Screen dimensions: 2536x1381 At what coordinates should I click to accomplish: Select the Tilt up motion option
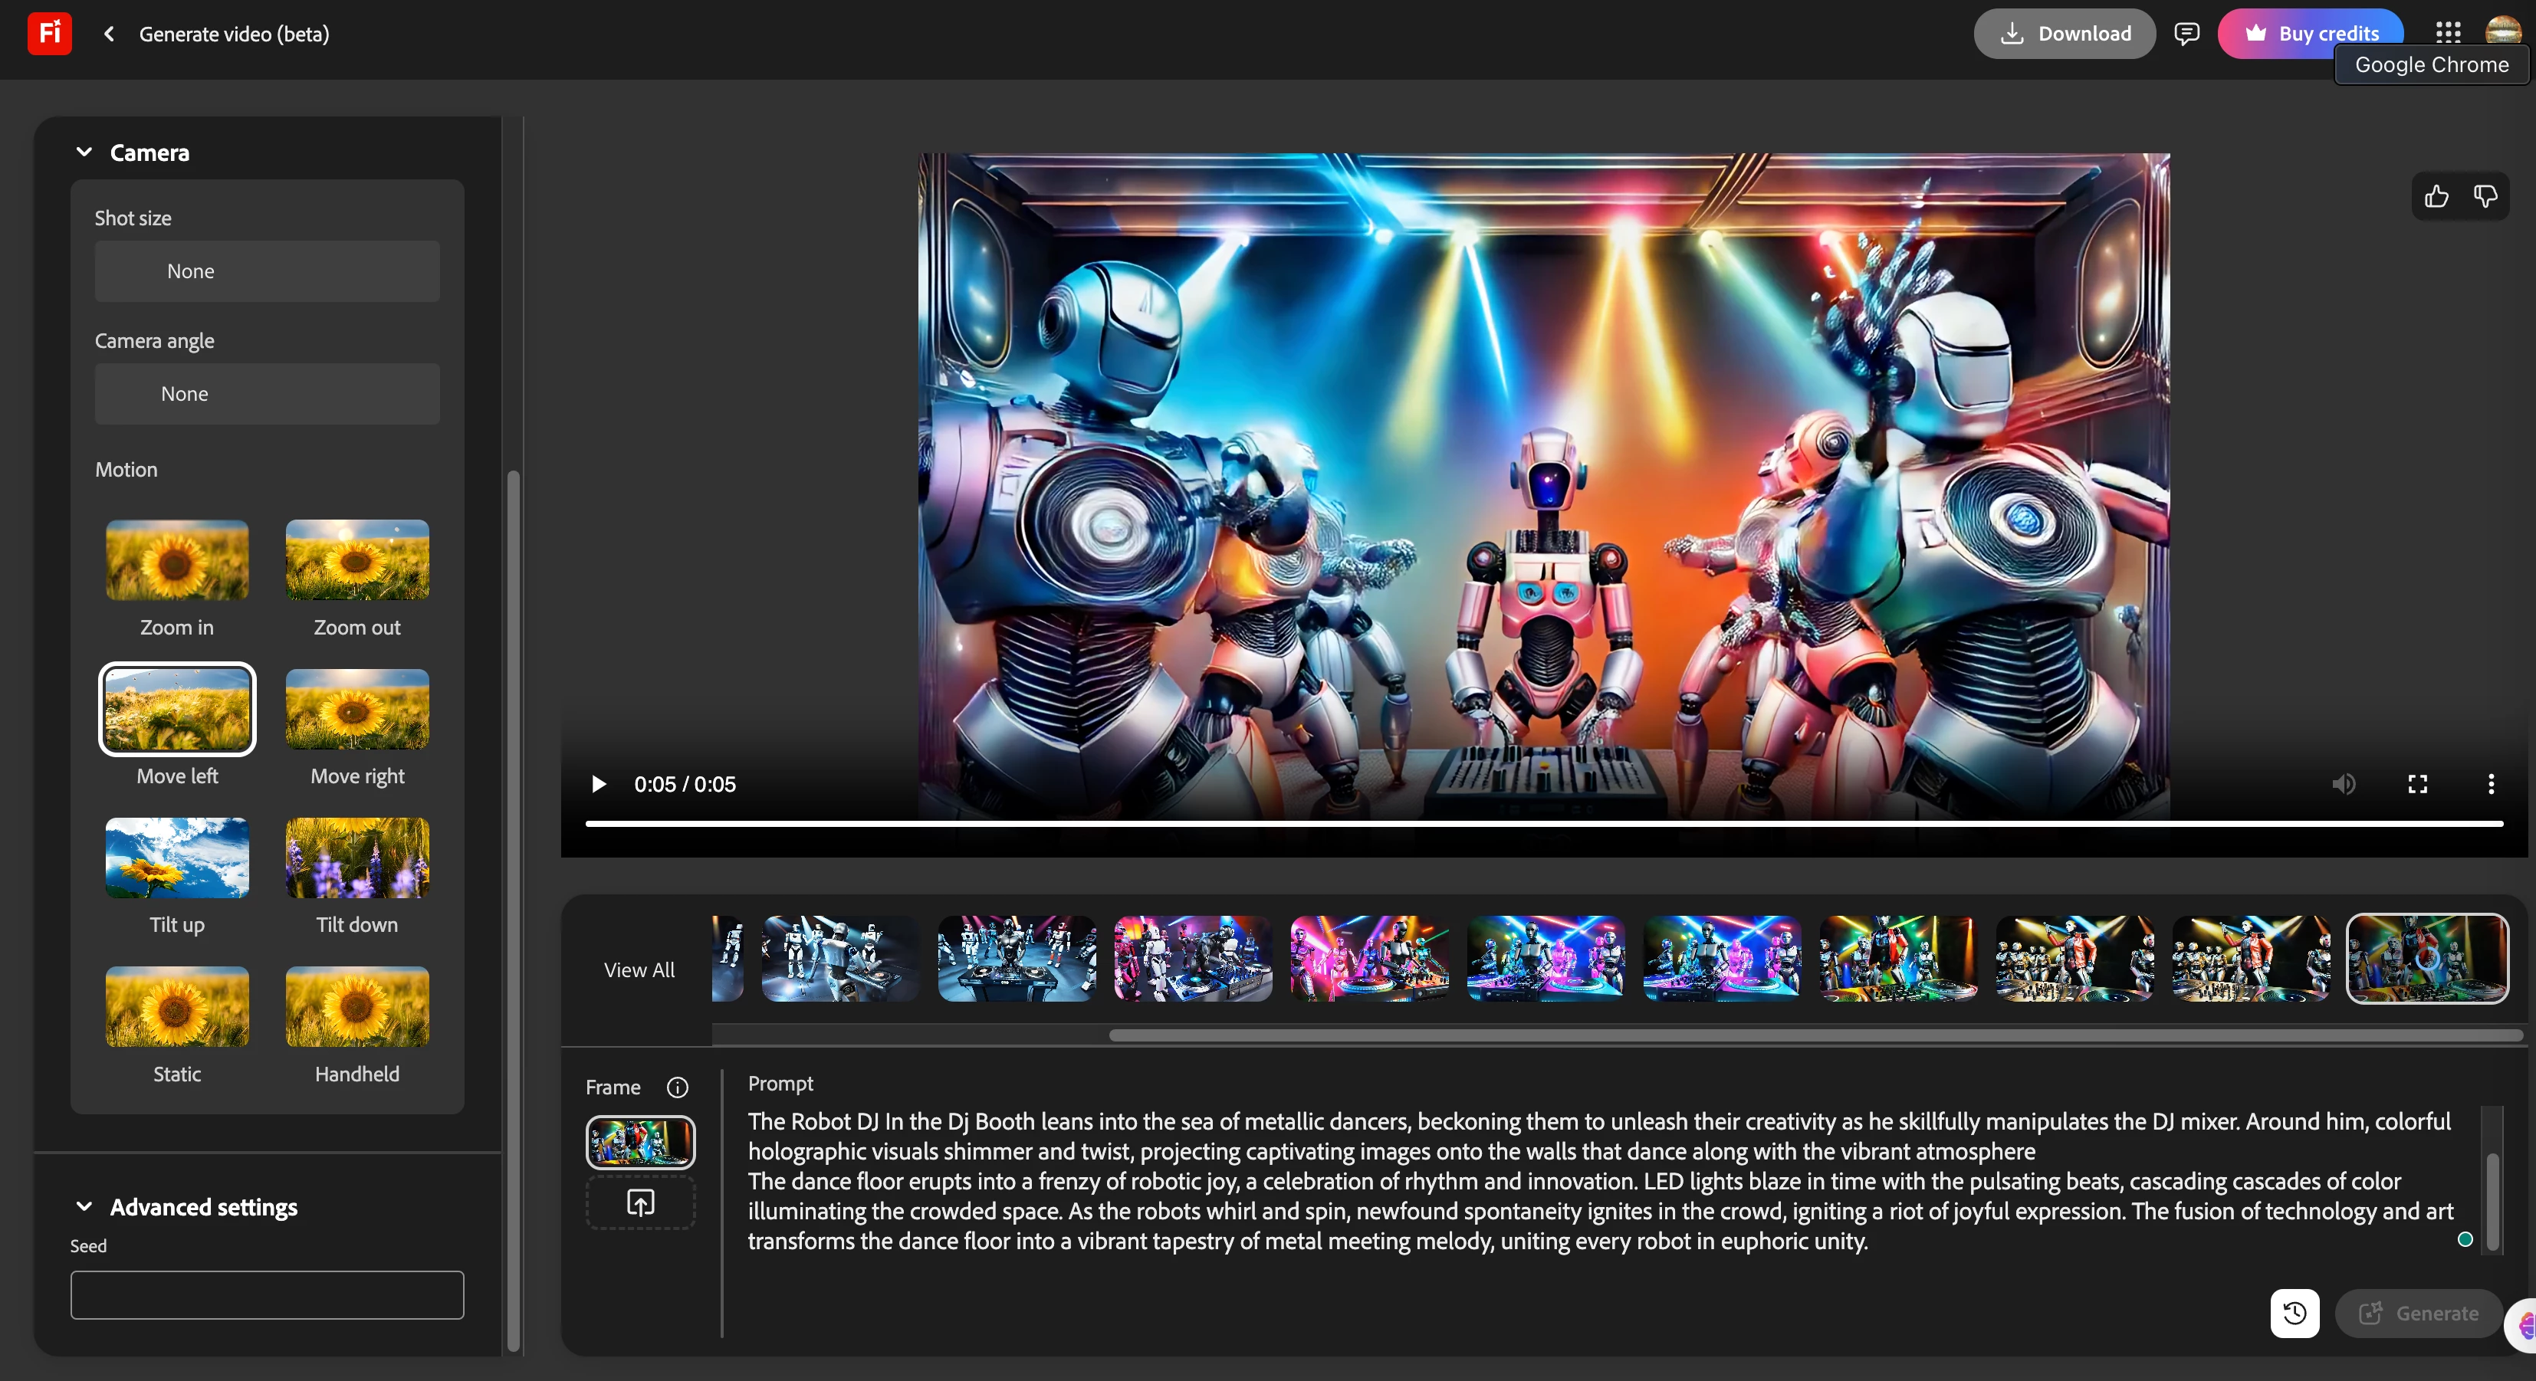tap(177, 858)
